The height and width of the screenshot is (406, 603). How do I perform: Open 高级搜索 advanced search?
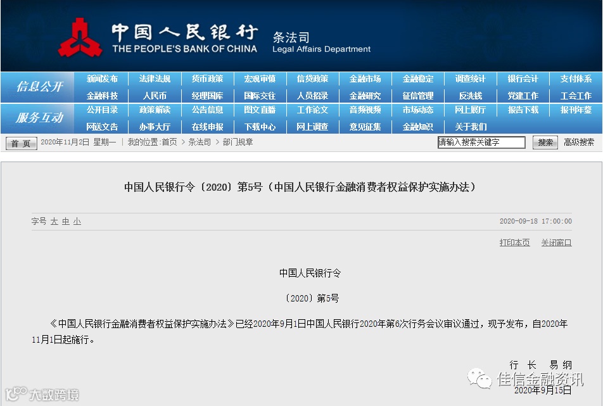tap(579, 143)
